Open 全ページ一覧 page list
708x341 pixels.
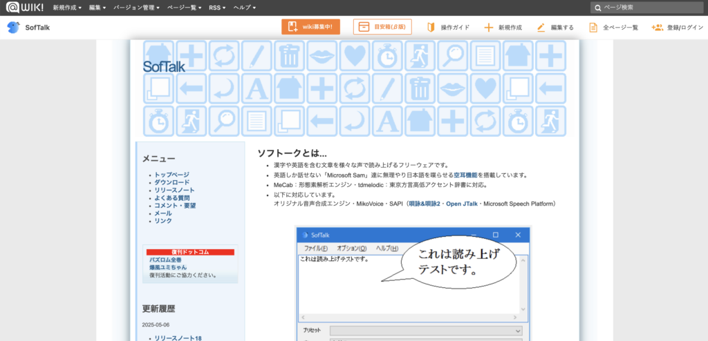(x=614, y=28)
